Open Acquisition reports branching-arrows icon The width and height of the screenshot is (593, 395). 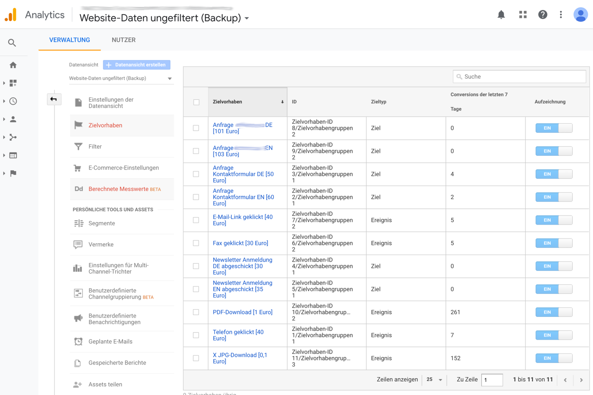click(13, 137)
